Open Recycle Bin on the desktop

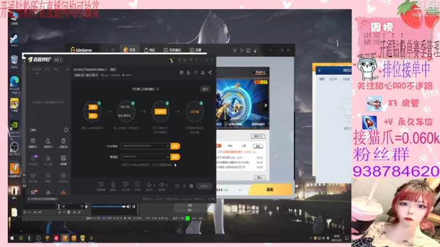pyautogui.click(x=14, y=61)
